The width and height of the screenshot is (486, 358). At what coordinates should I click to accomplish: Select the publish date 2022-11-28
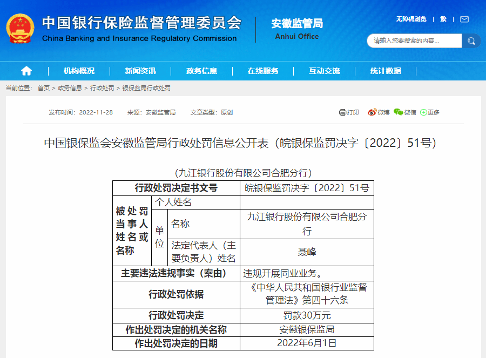pos(96,112)
